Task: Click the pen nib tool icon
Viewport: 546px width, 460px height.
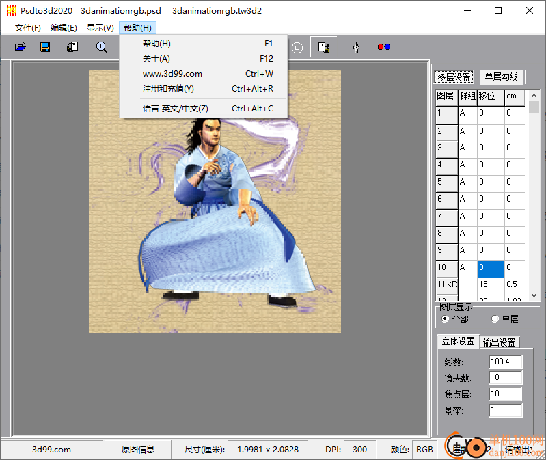Action: (x=356, y=47)
